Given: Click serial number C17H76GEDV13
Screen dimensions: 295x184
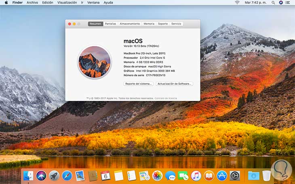Looking at the screenshot, I should (156, 75).
